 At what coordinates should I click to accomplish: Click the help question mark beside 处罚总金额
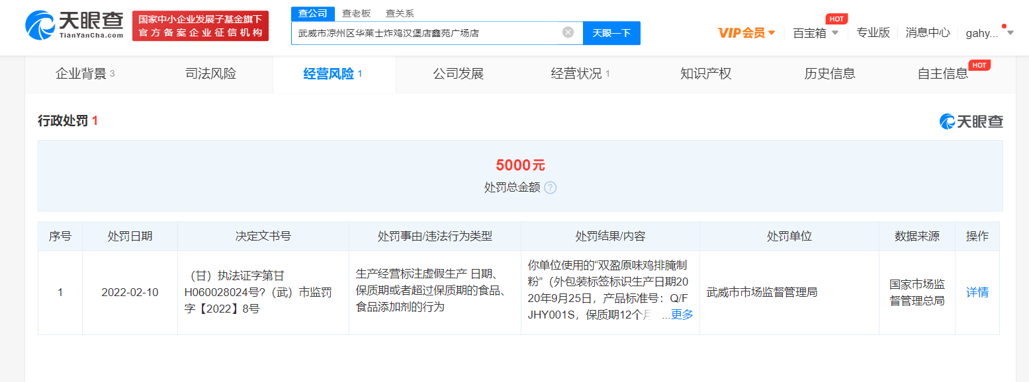click(x=551, y=188)
